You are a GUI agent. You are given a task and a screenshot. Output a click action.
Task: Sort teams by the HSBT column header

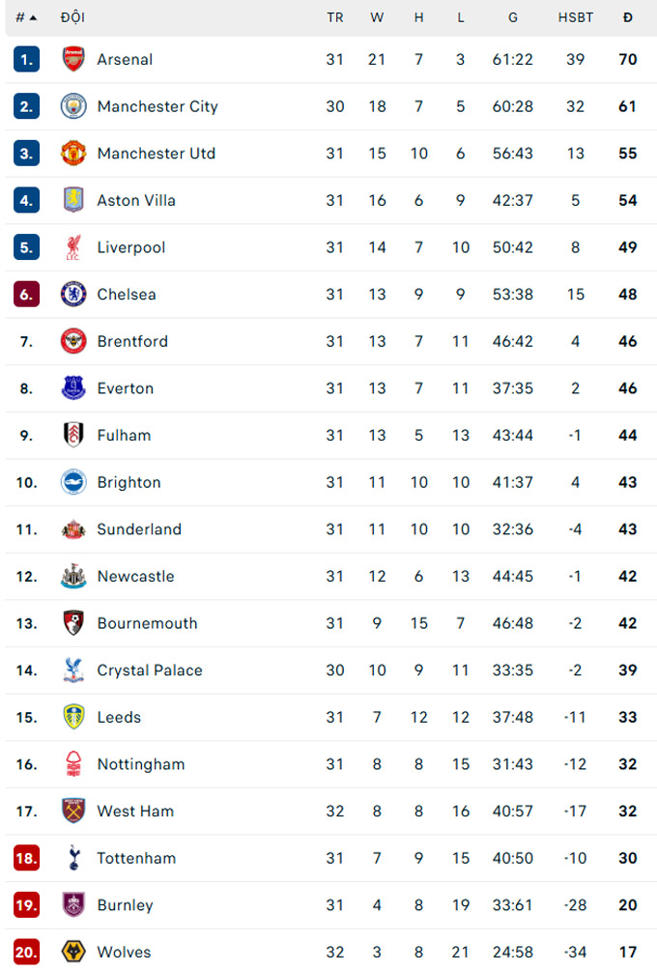click(576, 17)
